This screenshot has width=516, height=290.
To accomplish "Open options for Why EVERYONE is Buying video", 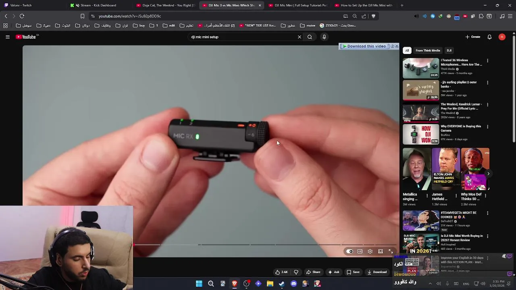I will pos(488,126).
